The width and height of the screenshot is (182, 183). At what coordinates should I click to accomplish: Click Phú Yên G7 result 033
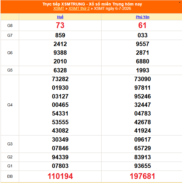point(142,35)
